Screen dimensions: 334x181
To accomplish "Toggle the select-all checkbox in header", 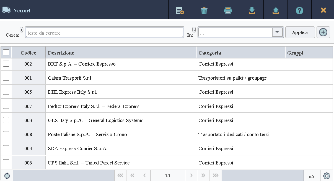I will coord(6,52).
